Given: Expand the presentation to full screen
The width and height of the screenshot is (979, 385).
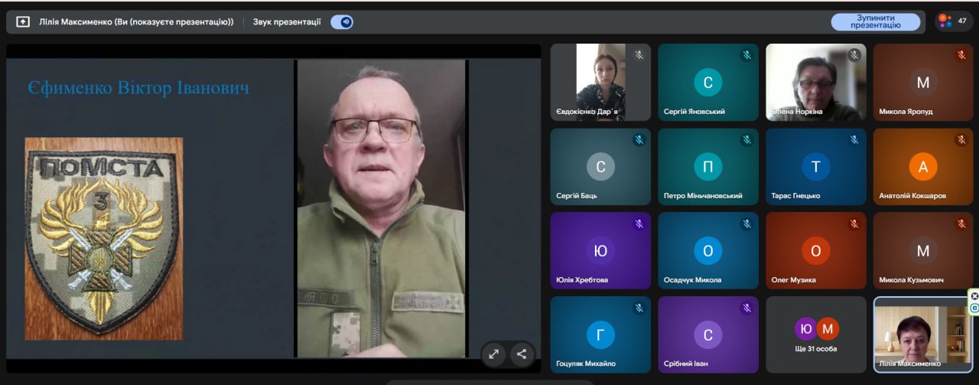Looking at the screenshot, I should click(x=494, y=354).
